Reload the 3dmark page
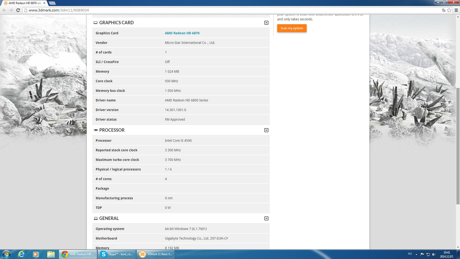The image size is (460, 259). (x=18, y=10)
